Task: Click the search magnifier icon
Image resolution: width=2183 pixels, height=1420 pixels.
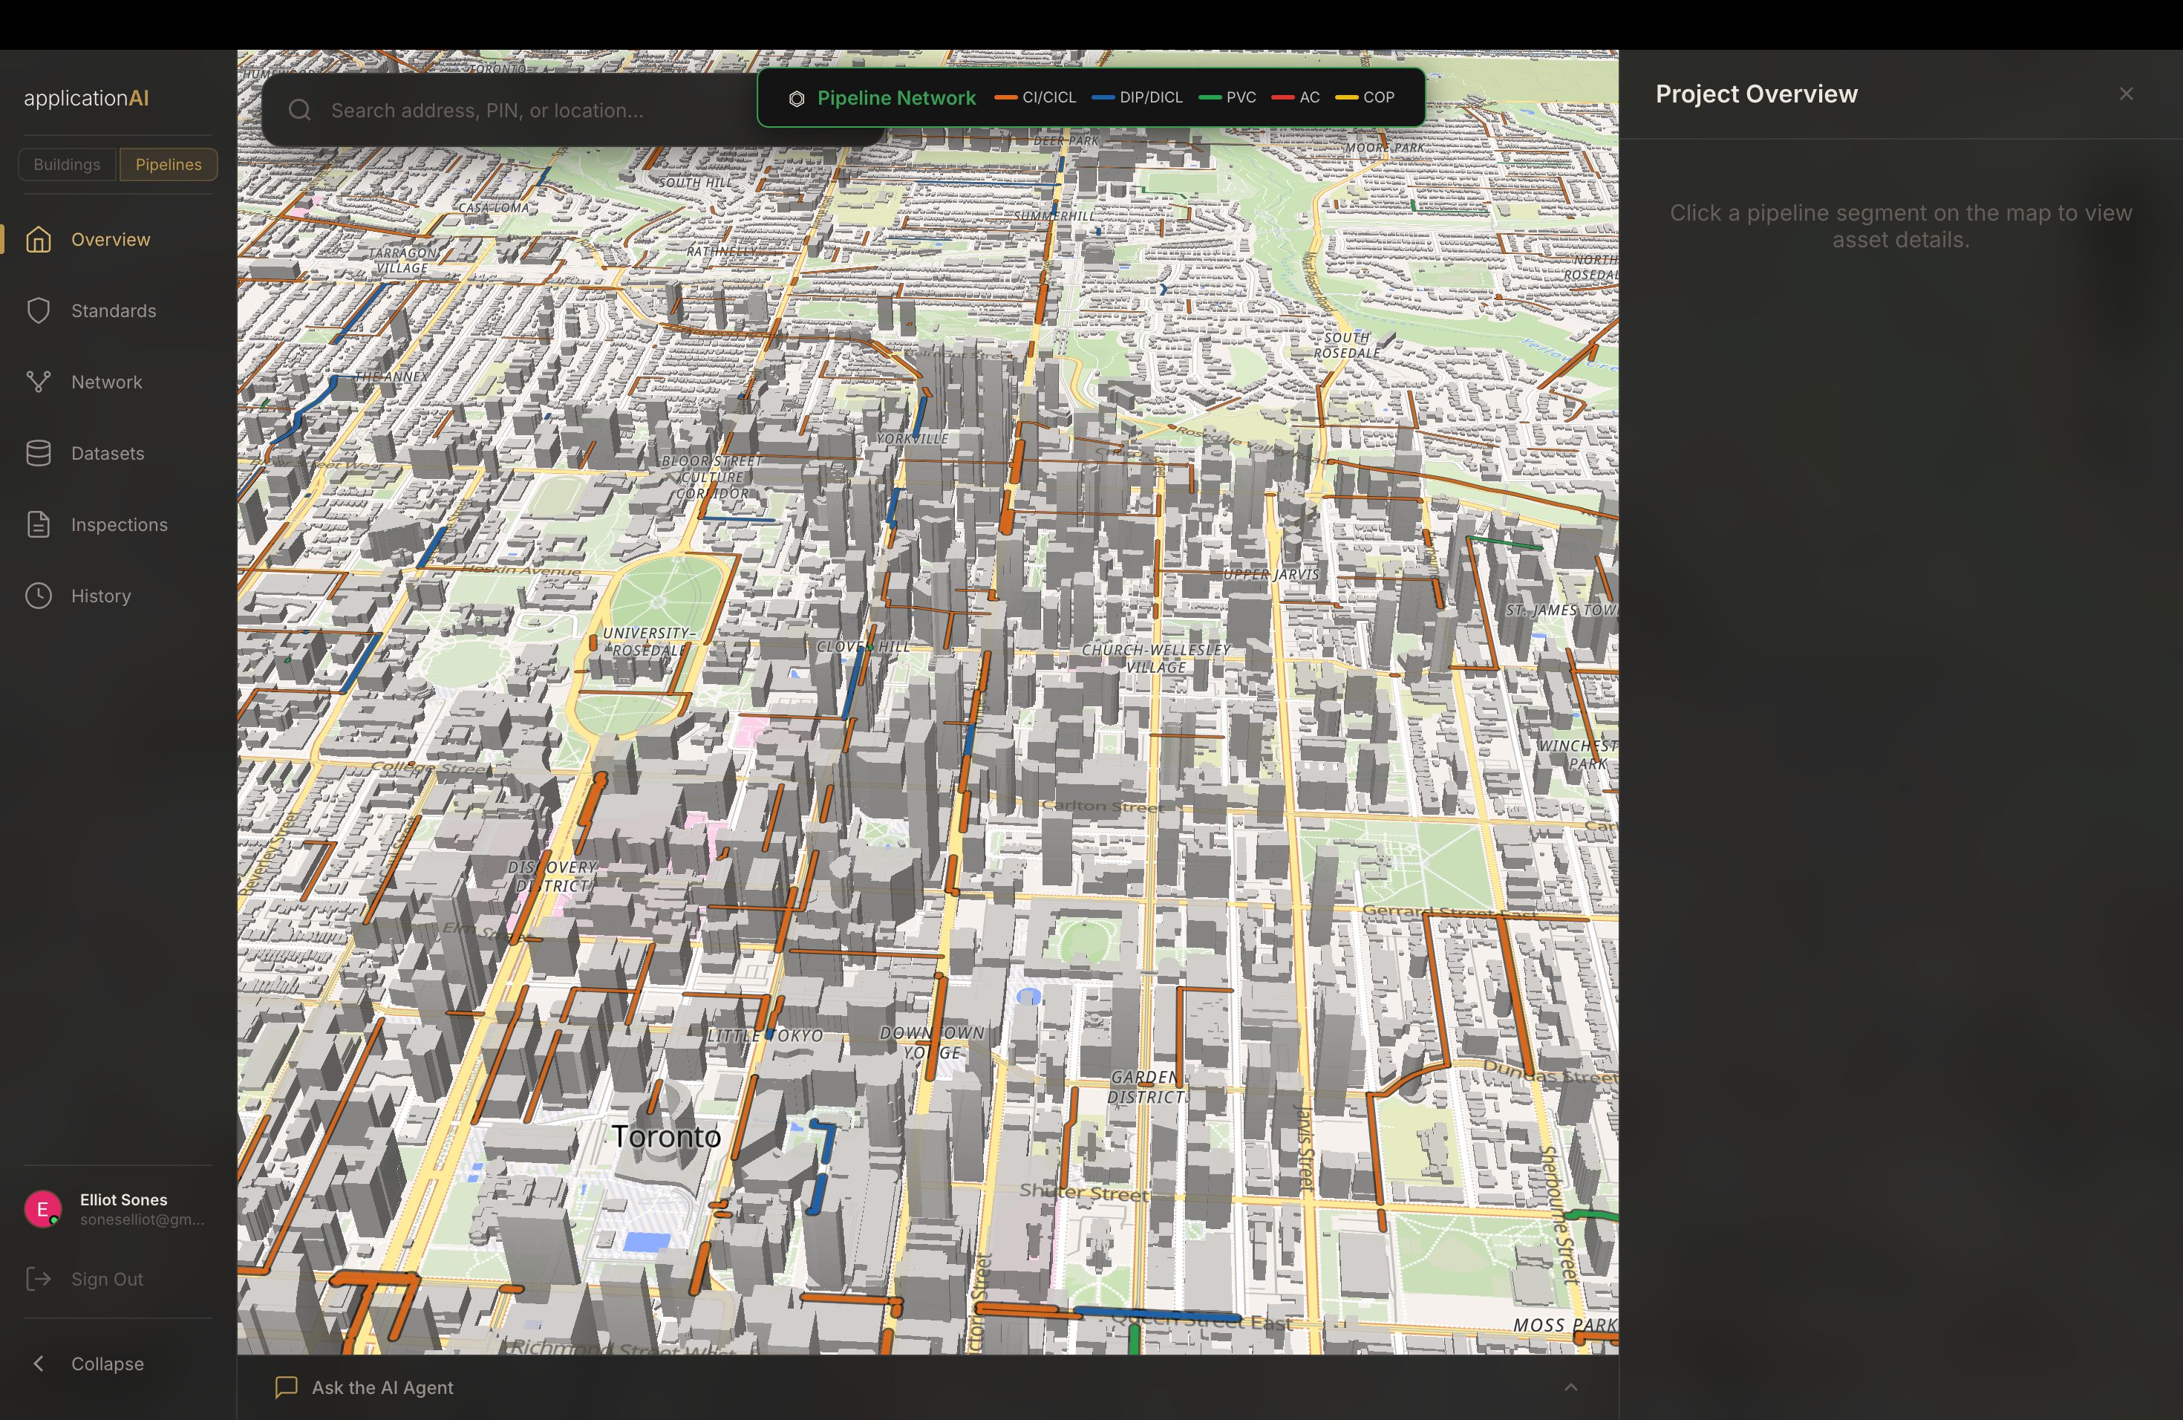Action: (x=300, y=111)
